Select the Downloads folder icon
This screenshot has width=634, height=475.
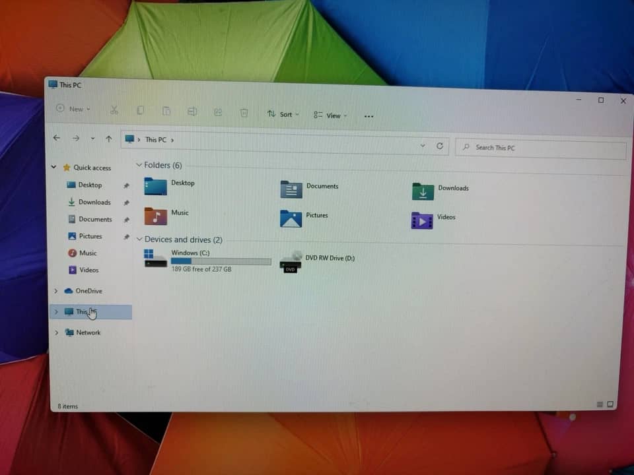coord(423,191)
